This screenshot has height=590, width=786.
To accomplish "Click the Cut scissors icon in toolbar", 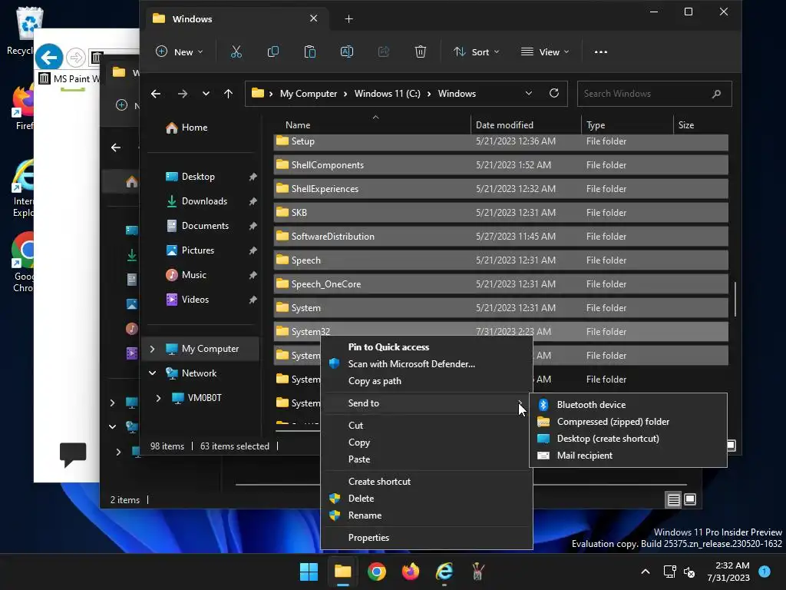I will coord(236,51).
